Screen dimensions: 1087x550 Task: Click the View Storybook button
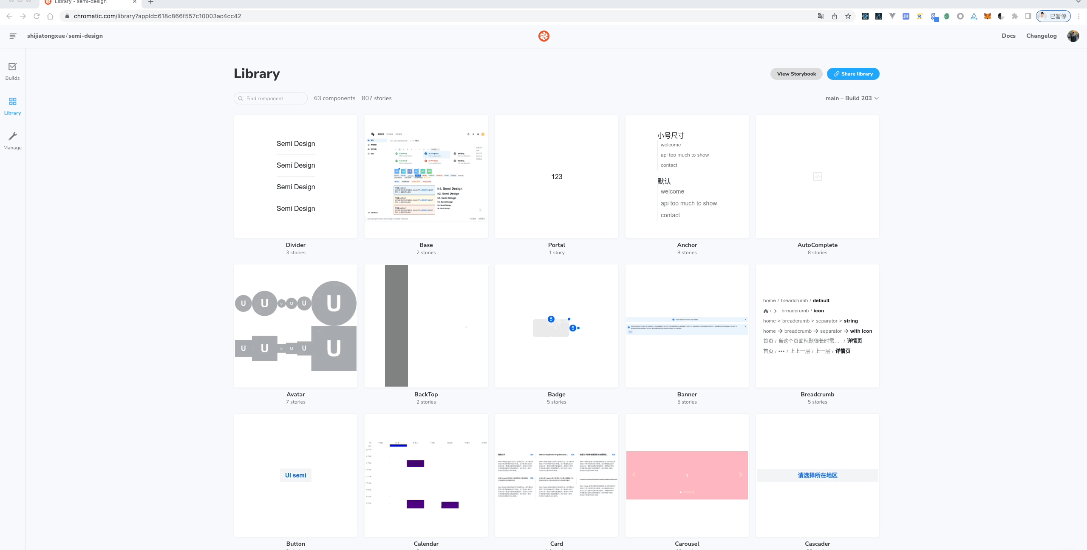pos(796,74)
